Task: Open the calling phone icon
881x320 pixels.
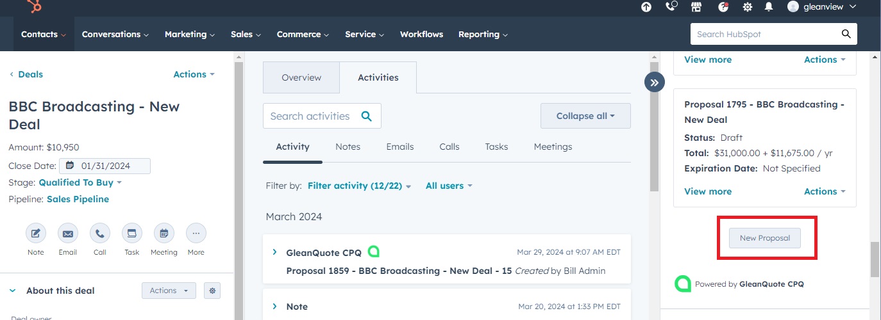Action: click(671, 7)
